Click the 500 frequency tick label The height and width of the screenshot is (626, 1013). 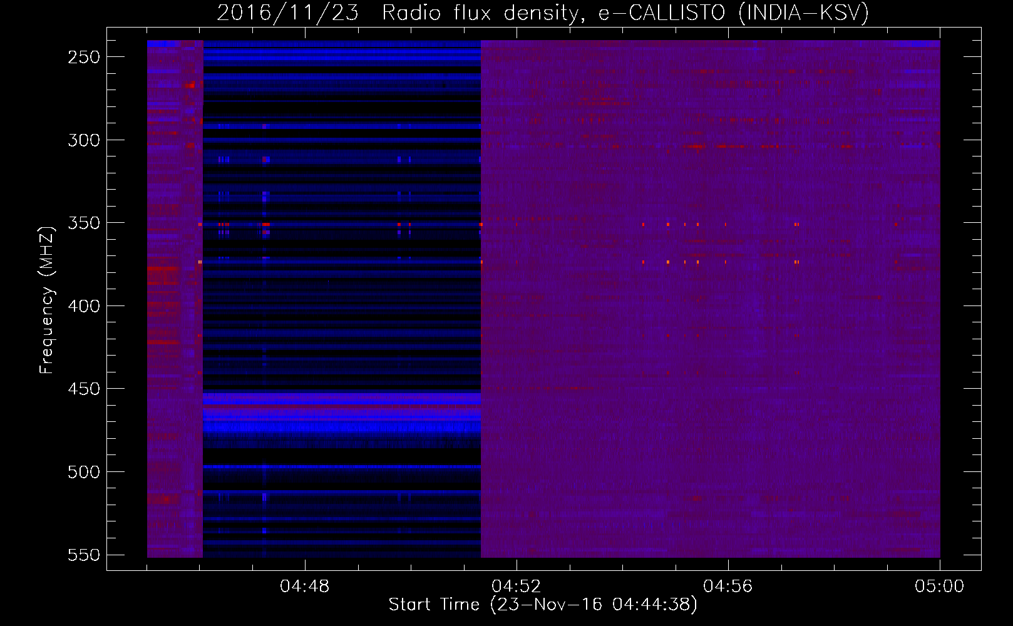pos(84,472)
